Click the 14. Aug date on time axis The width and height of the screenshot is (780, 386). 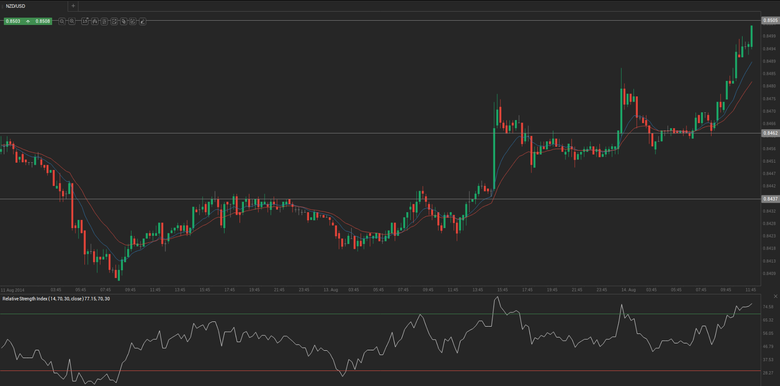tap(628, 290)
